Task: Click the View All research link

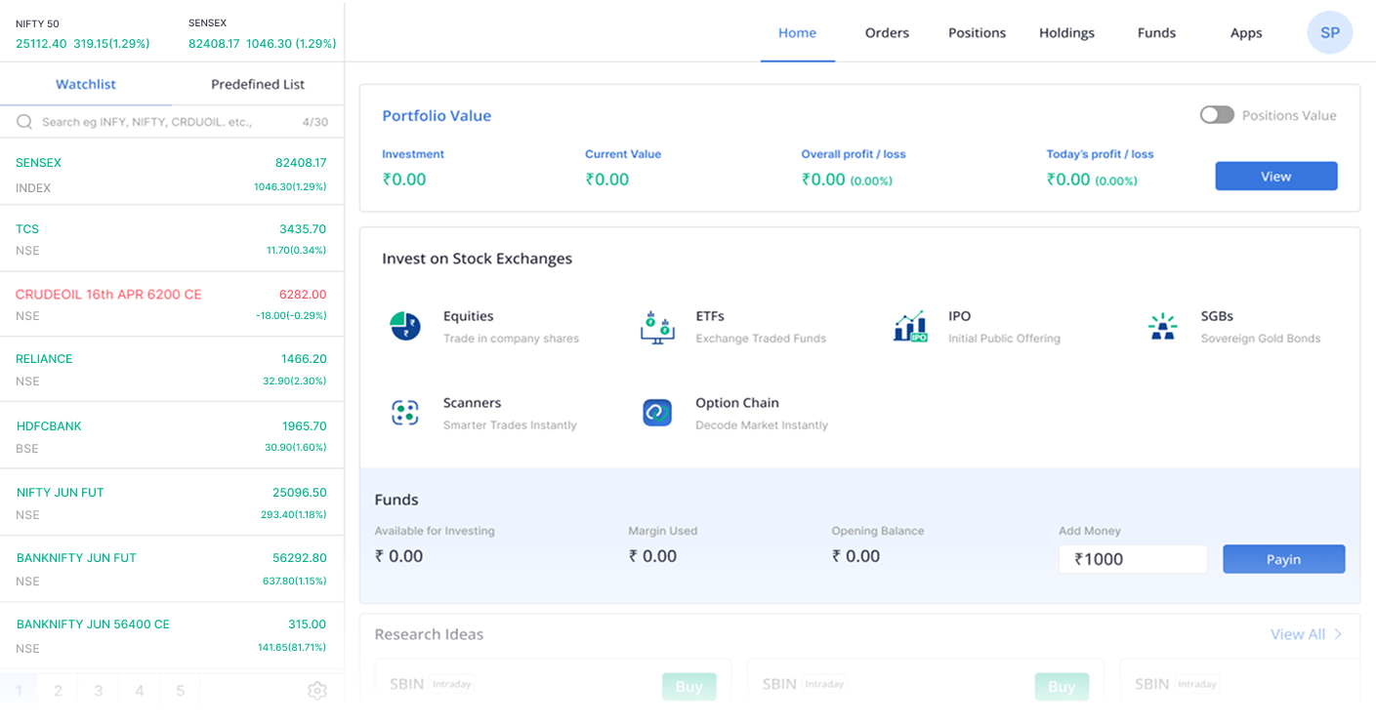Action: 1298,634
